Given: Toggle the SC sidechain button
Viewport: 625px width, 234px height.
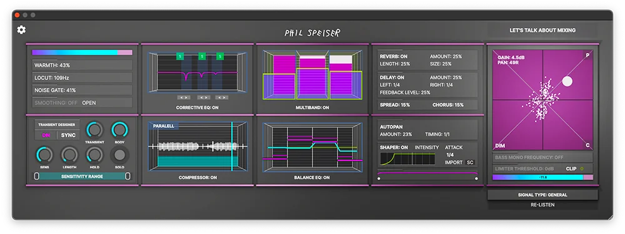Looking at the screenshot, I should (x=471, y=162).
